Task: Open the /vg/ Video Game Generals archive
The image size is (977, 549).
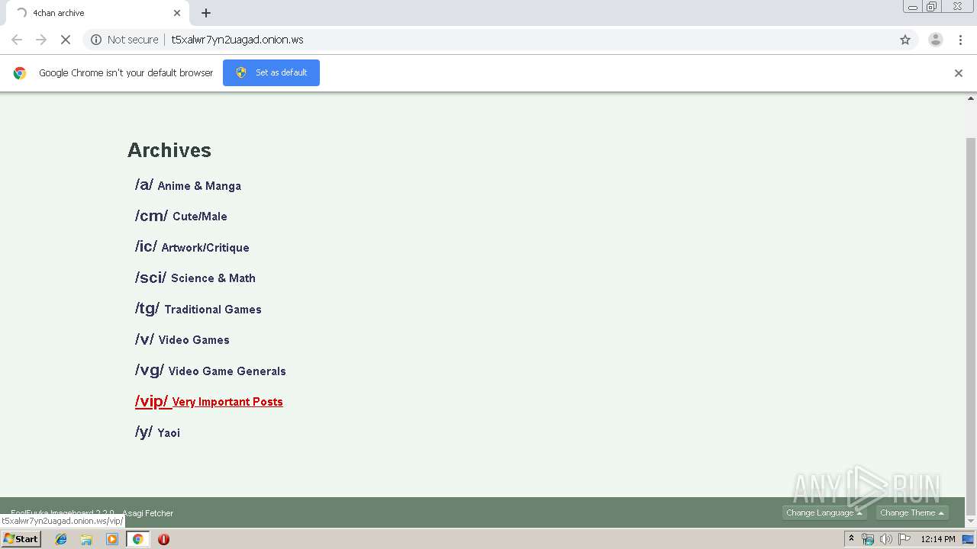Action: click(x=211, y=371)
